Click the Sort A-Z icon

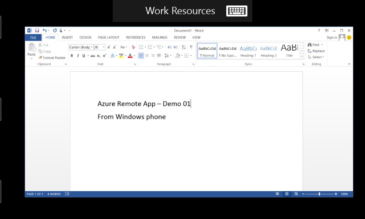183,47
